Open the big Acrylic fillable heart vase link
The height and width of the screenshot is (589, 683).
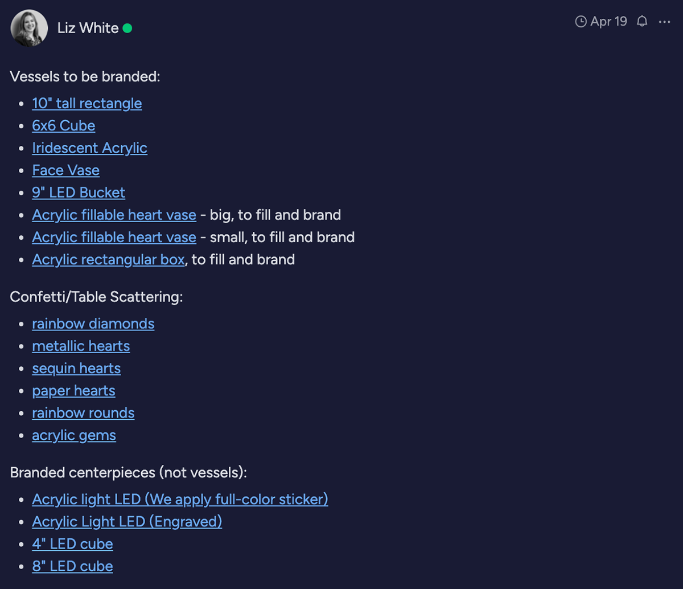[x=114, y=215]
